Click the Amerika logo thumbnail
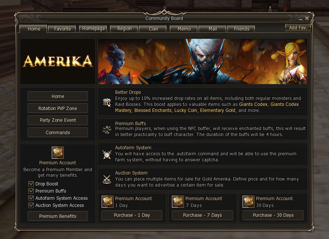Viewport: 329px width, 239px height. (58, 61)
